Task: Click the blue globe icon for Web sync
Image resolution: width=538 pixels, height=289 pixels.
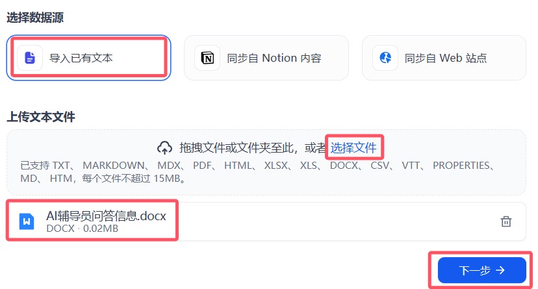Action: click(x=385, y=58)
